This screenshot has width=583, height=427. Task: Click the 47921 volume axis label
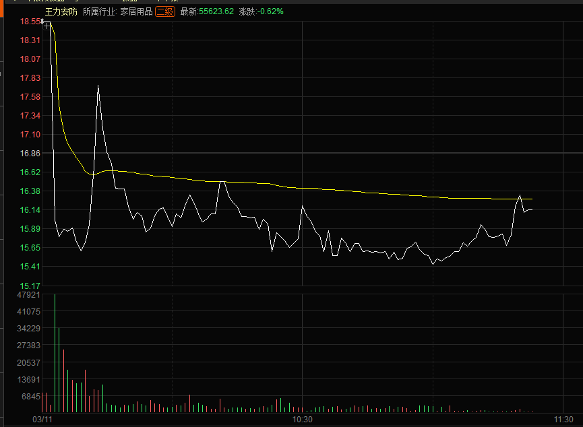point(29,295)
